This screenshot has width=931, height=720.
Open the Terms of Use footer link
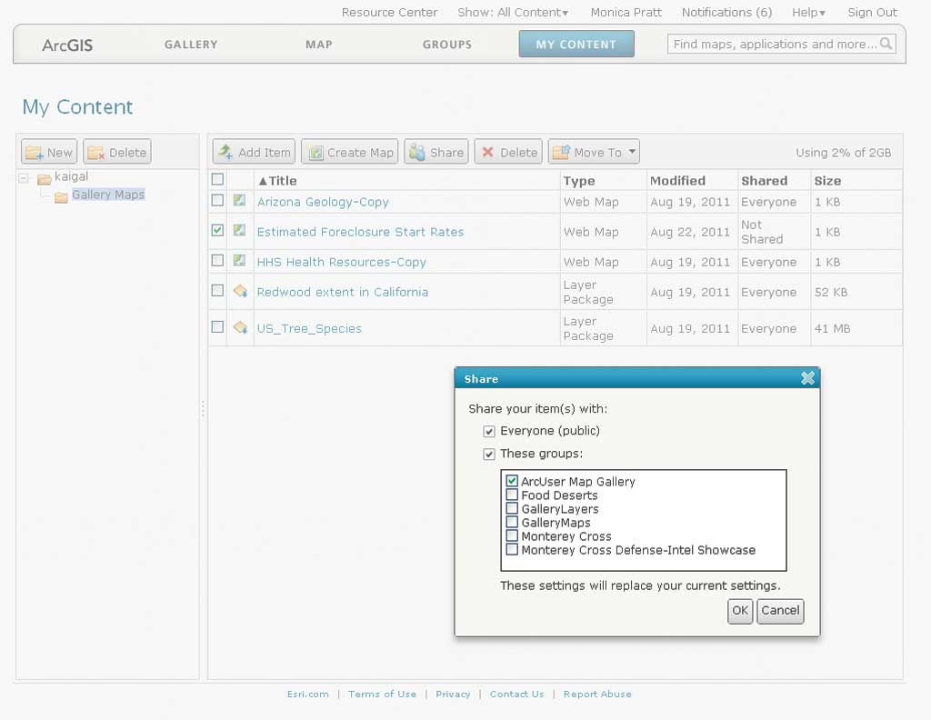click(383, 694)
